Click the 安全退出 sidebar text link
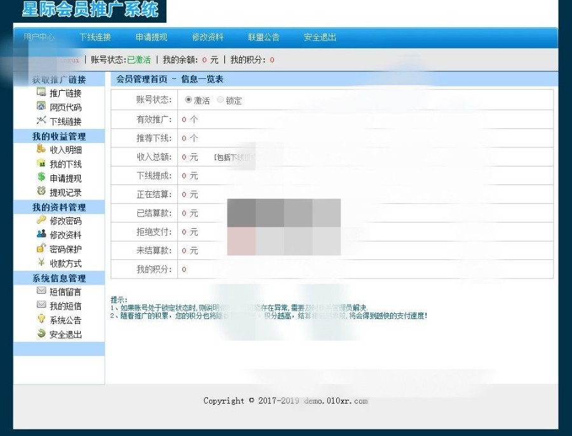 [x=65, y=334]
